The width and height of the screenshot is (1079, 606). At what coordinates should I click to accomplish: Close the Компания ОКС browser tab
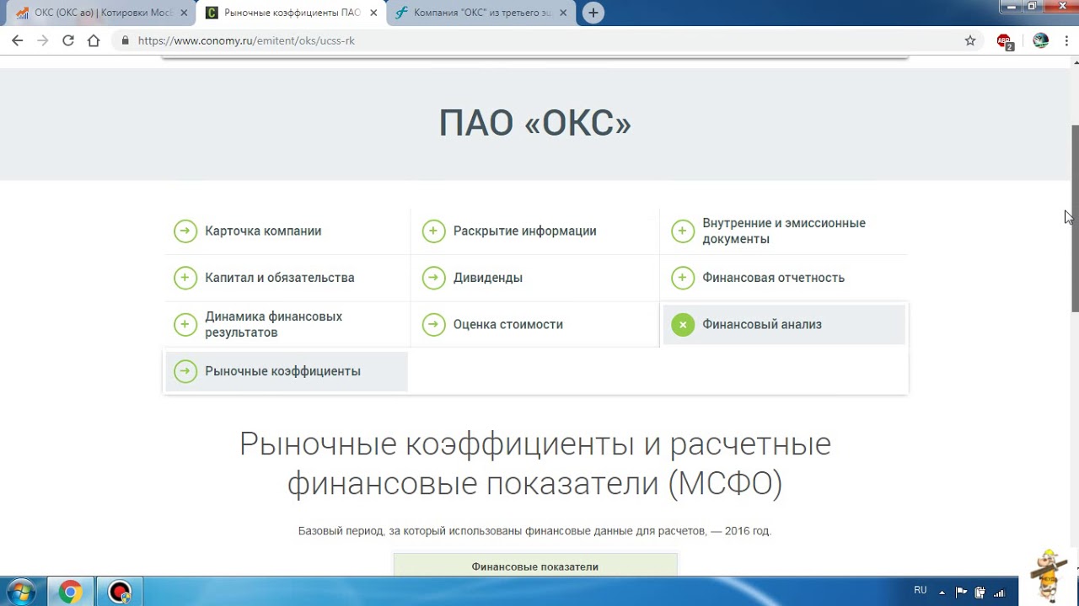[563, 13]
